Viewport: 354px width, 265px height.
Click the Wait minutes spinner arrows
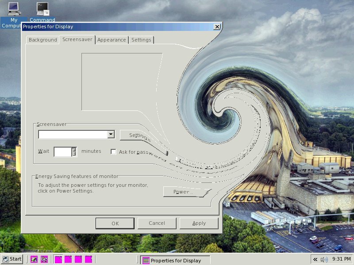pyautogui.click(x=74, y=152)
